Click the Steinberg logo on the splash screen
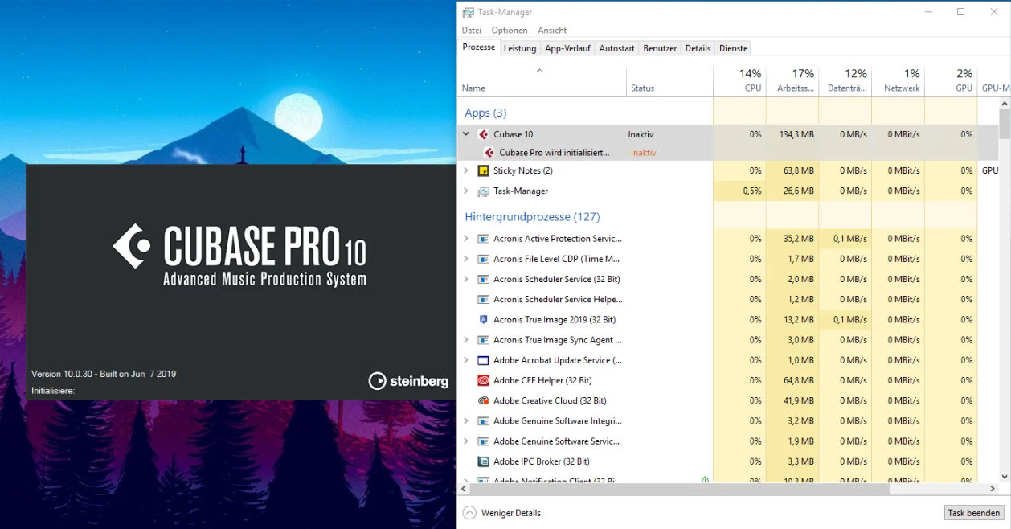 point(408,381)
